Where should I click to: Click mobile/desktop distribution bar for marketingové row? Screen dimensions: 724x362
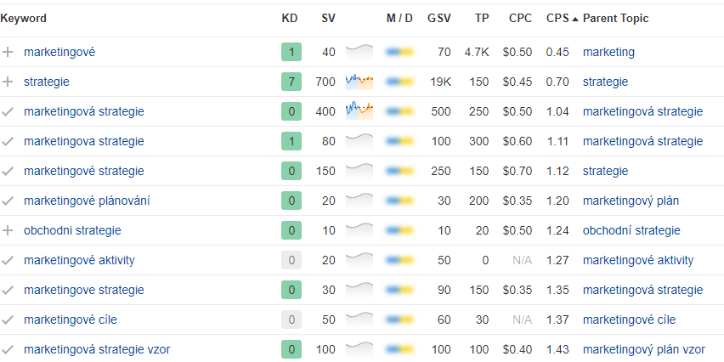(399, 53)
